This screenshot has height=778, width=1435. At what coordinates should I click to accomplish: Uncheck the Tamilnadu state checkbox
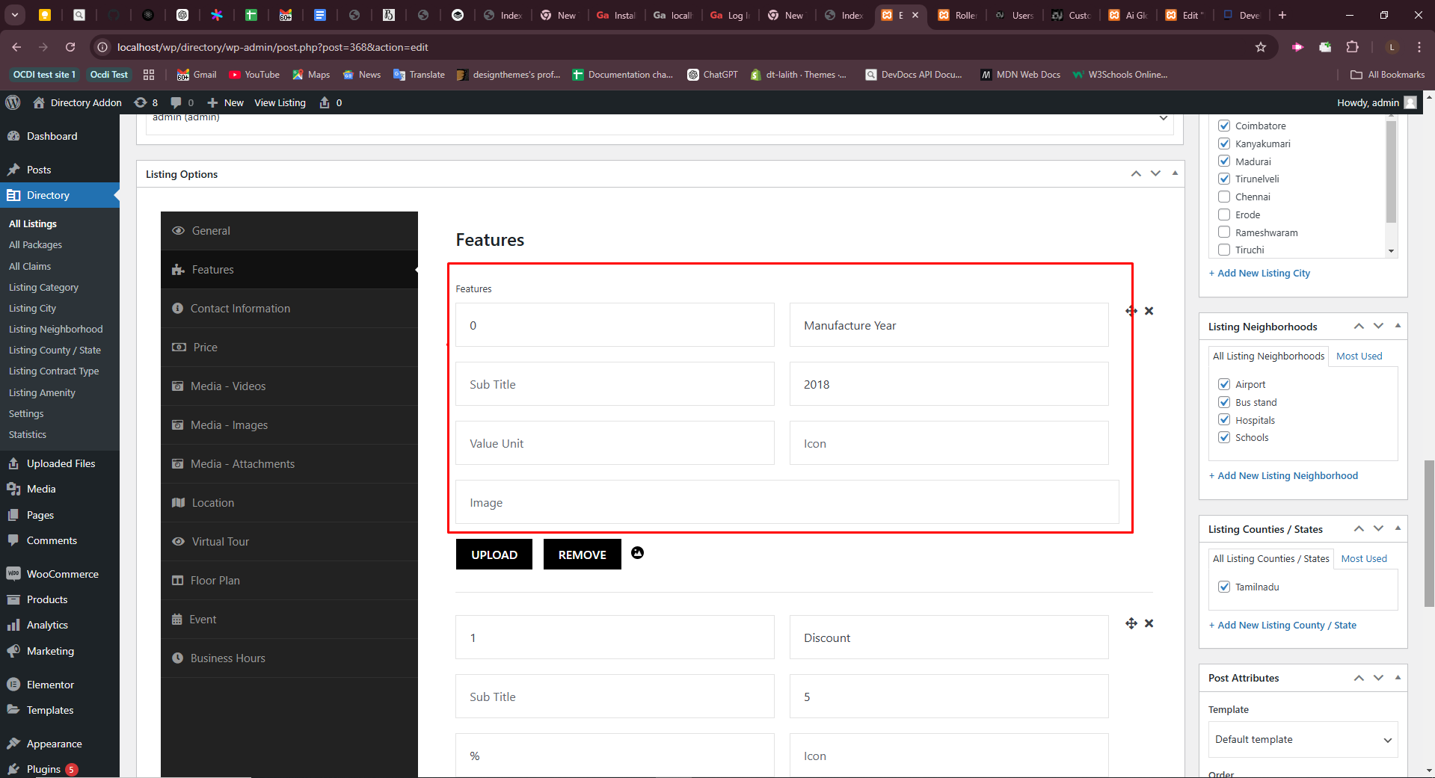pos(1224,587)
